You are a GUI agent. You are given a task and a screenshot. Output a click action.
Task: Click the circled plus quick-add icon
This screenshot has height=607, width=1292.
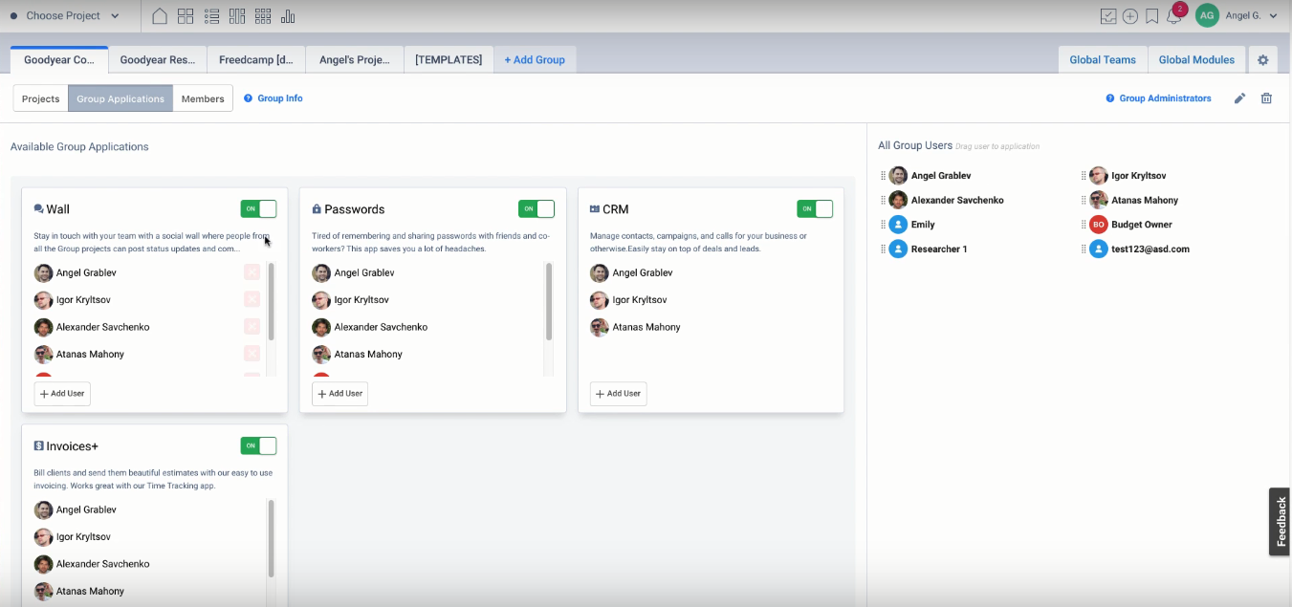click(1129, 16)
